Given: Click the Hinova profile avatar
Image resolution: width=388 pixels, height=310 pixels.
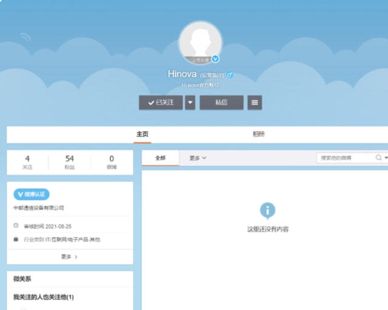Looking at the screenshot, I should point(201,42).
